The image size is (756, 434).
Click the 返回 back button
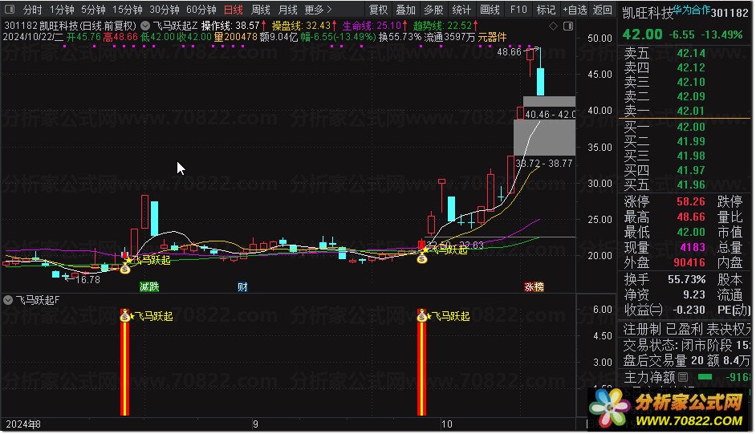(602, 10)
